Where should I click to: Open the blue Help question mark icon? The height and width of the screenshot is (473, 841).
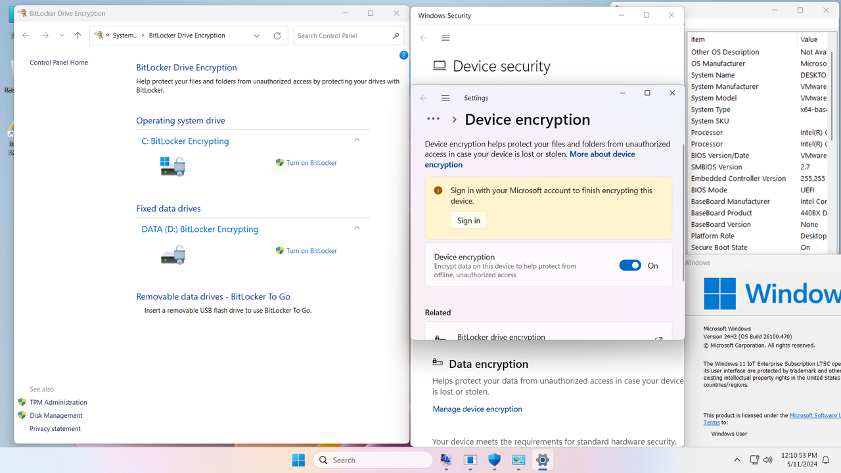(x=404, y=55)
